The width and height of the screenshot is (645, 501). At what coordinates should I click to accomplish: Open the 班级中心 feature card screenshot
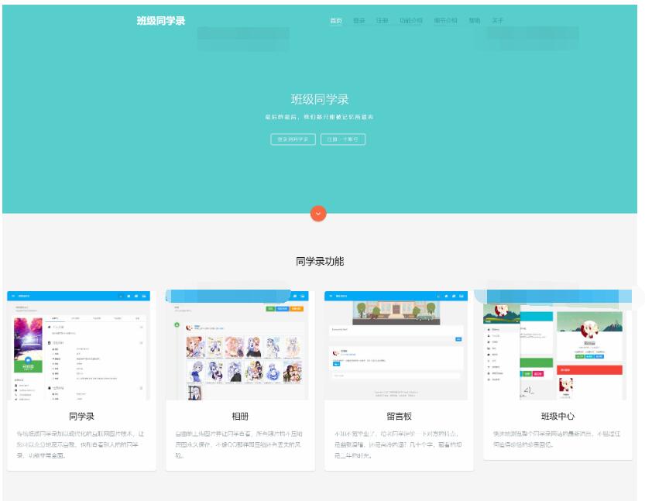[x=558, y=345]
